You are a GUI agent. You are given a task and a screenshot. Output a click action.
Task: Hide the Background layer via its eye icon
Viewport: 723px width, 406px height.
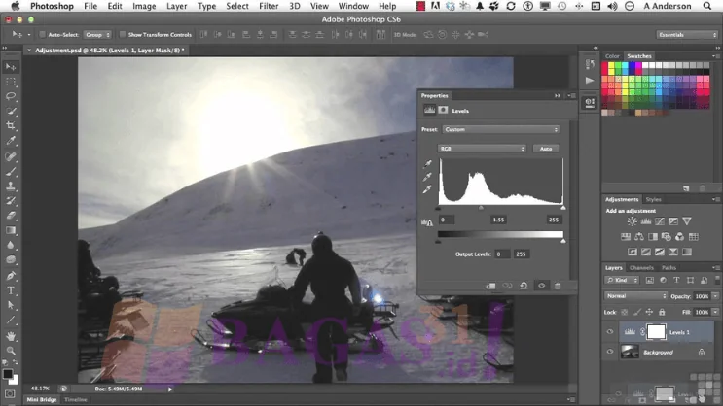click(x=610, y=352)
